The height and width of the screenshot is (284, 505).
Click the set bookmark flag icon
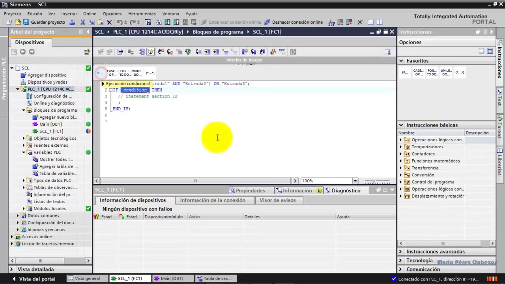(245, 52)
